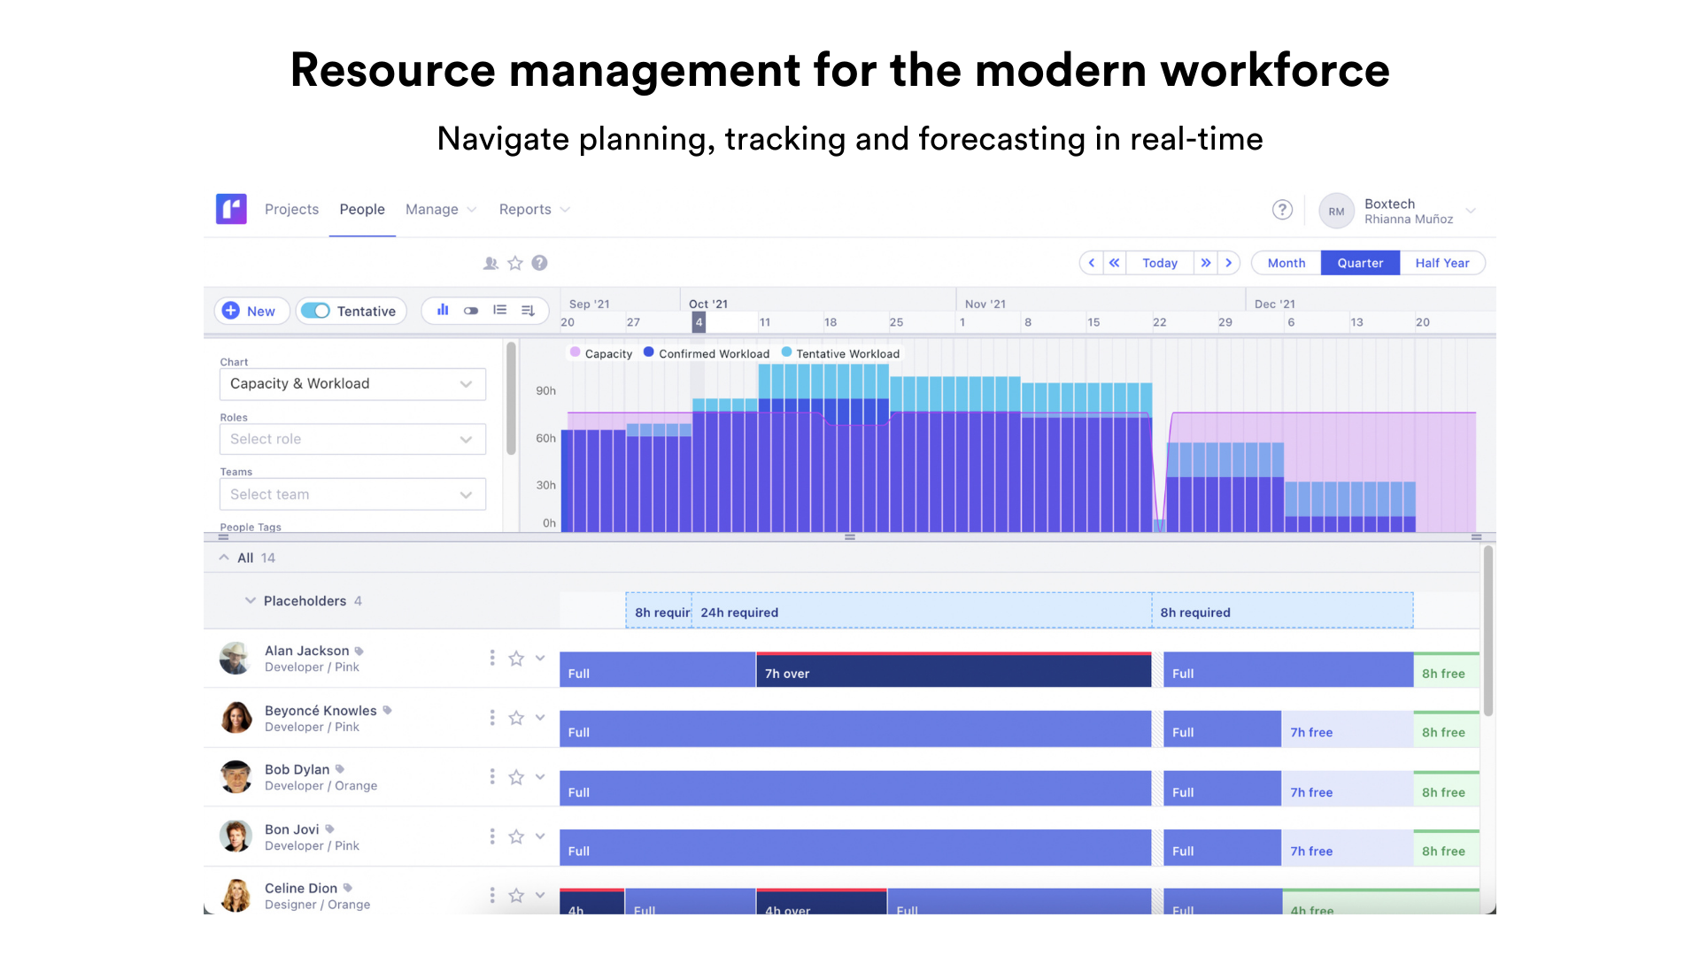Image resolution: width=1700 pixels, height=956 pixels.
Task: Switch to the Month view
Action: pos(1285,263)
